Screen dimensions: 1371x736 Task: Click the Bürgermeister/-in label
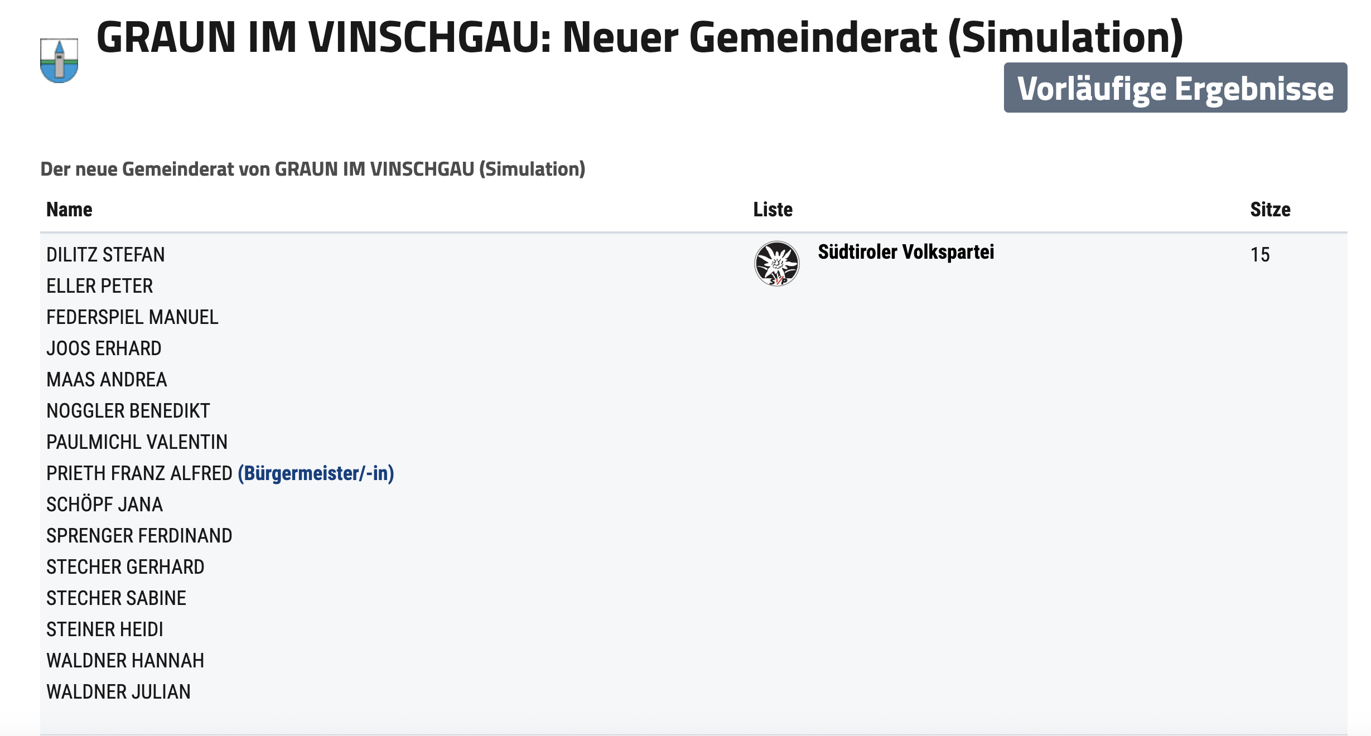(x=316, y=473)
